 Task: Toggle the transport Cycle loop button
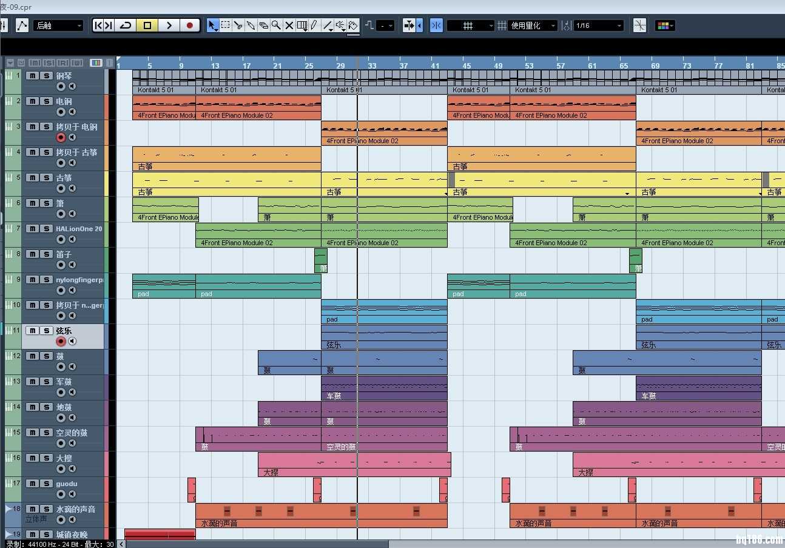coord(126,25)
